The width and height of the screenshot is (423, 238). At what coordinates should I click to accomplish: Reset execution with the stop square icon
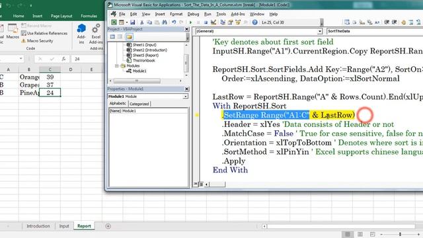tap(206, 22)
